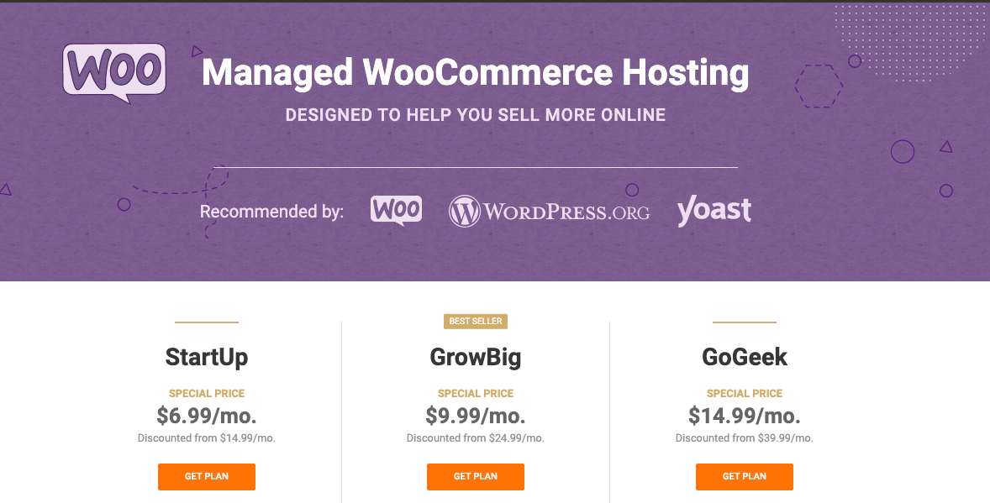This screenshot has height=503, width=990.
Task: Click the BEST SELLER badge above GrowBig
Action: click(476, 321)
